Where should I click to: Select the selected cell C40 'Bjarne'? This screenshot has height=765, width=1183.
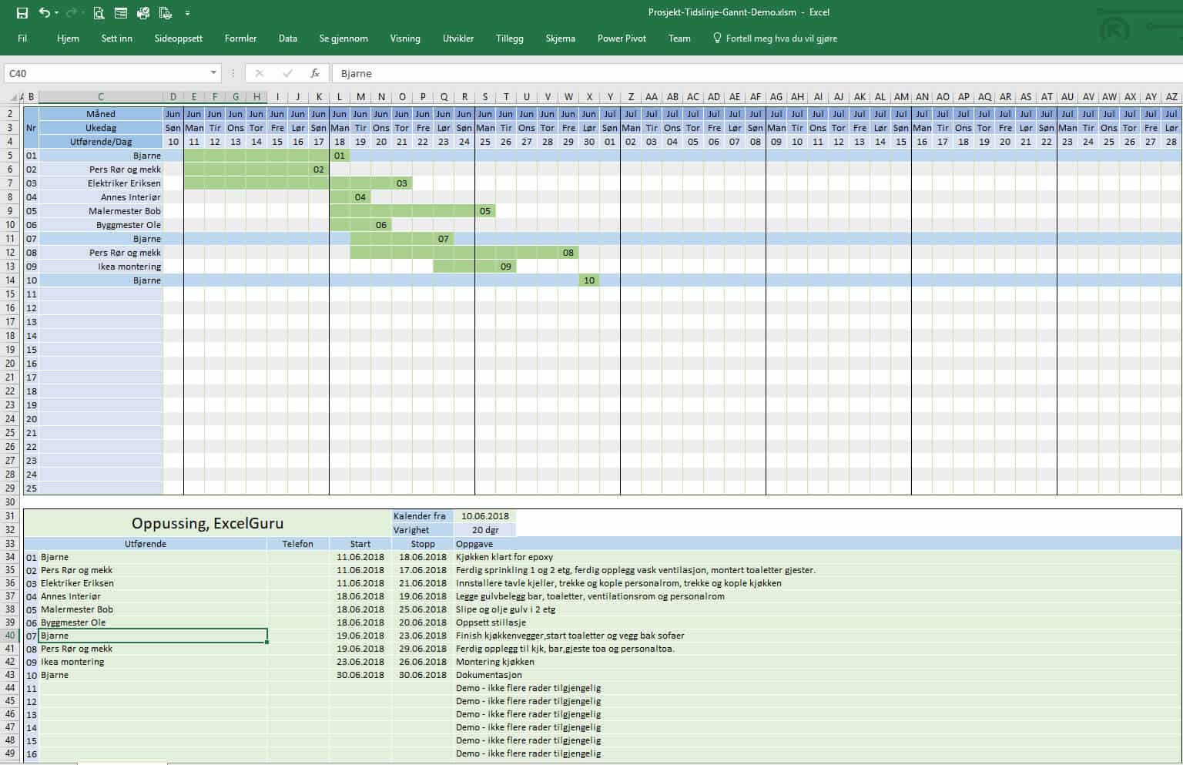point(152,636)
